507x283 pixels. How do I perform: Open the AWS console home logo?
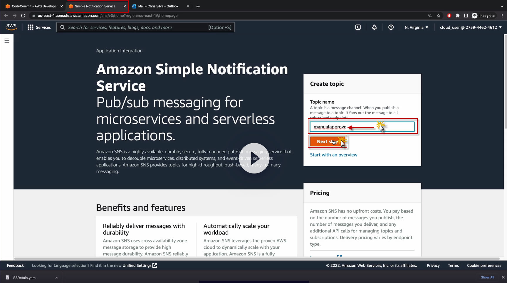[x=11, y=27]
